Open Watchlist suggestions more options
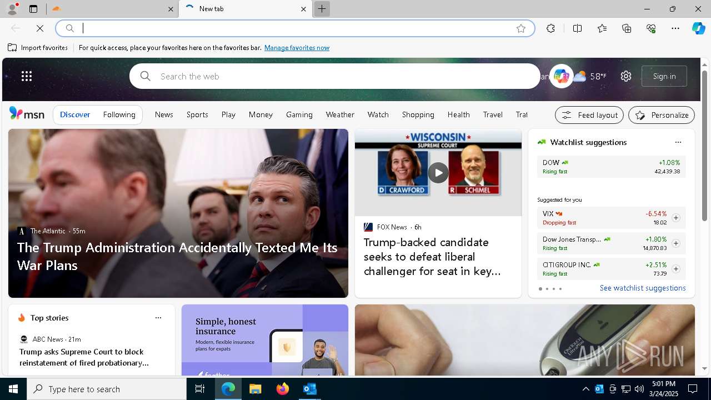 point(678,142)
